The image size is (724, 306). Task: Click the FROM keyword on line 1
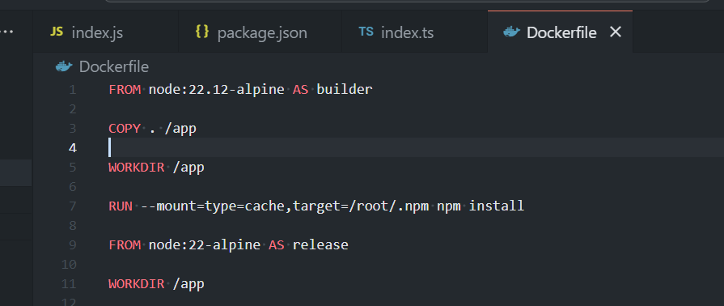click(125, 90)
